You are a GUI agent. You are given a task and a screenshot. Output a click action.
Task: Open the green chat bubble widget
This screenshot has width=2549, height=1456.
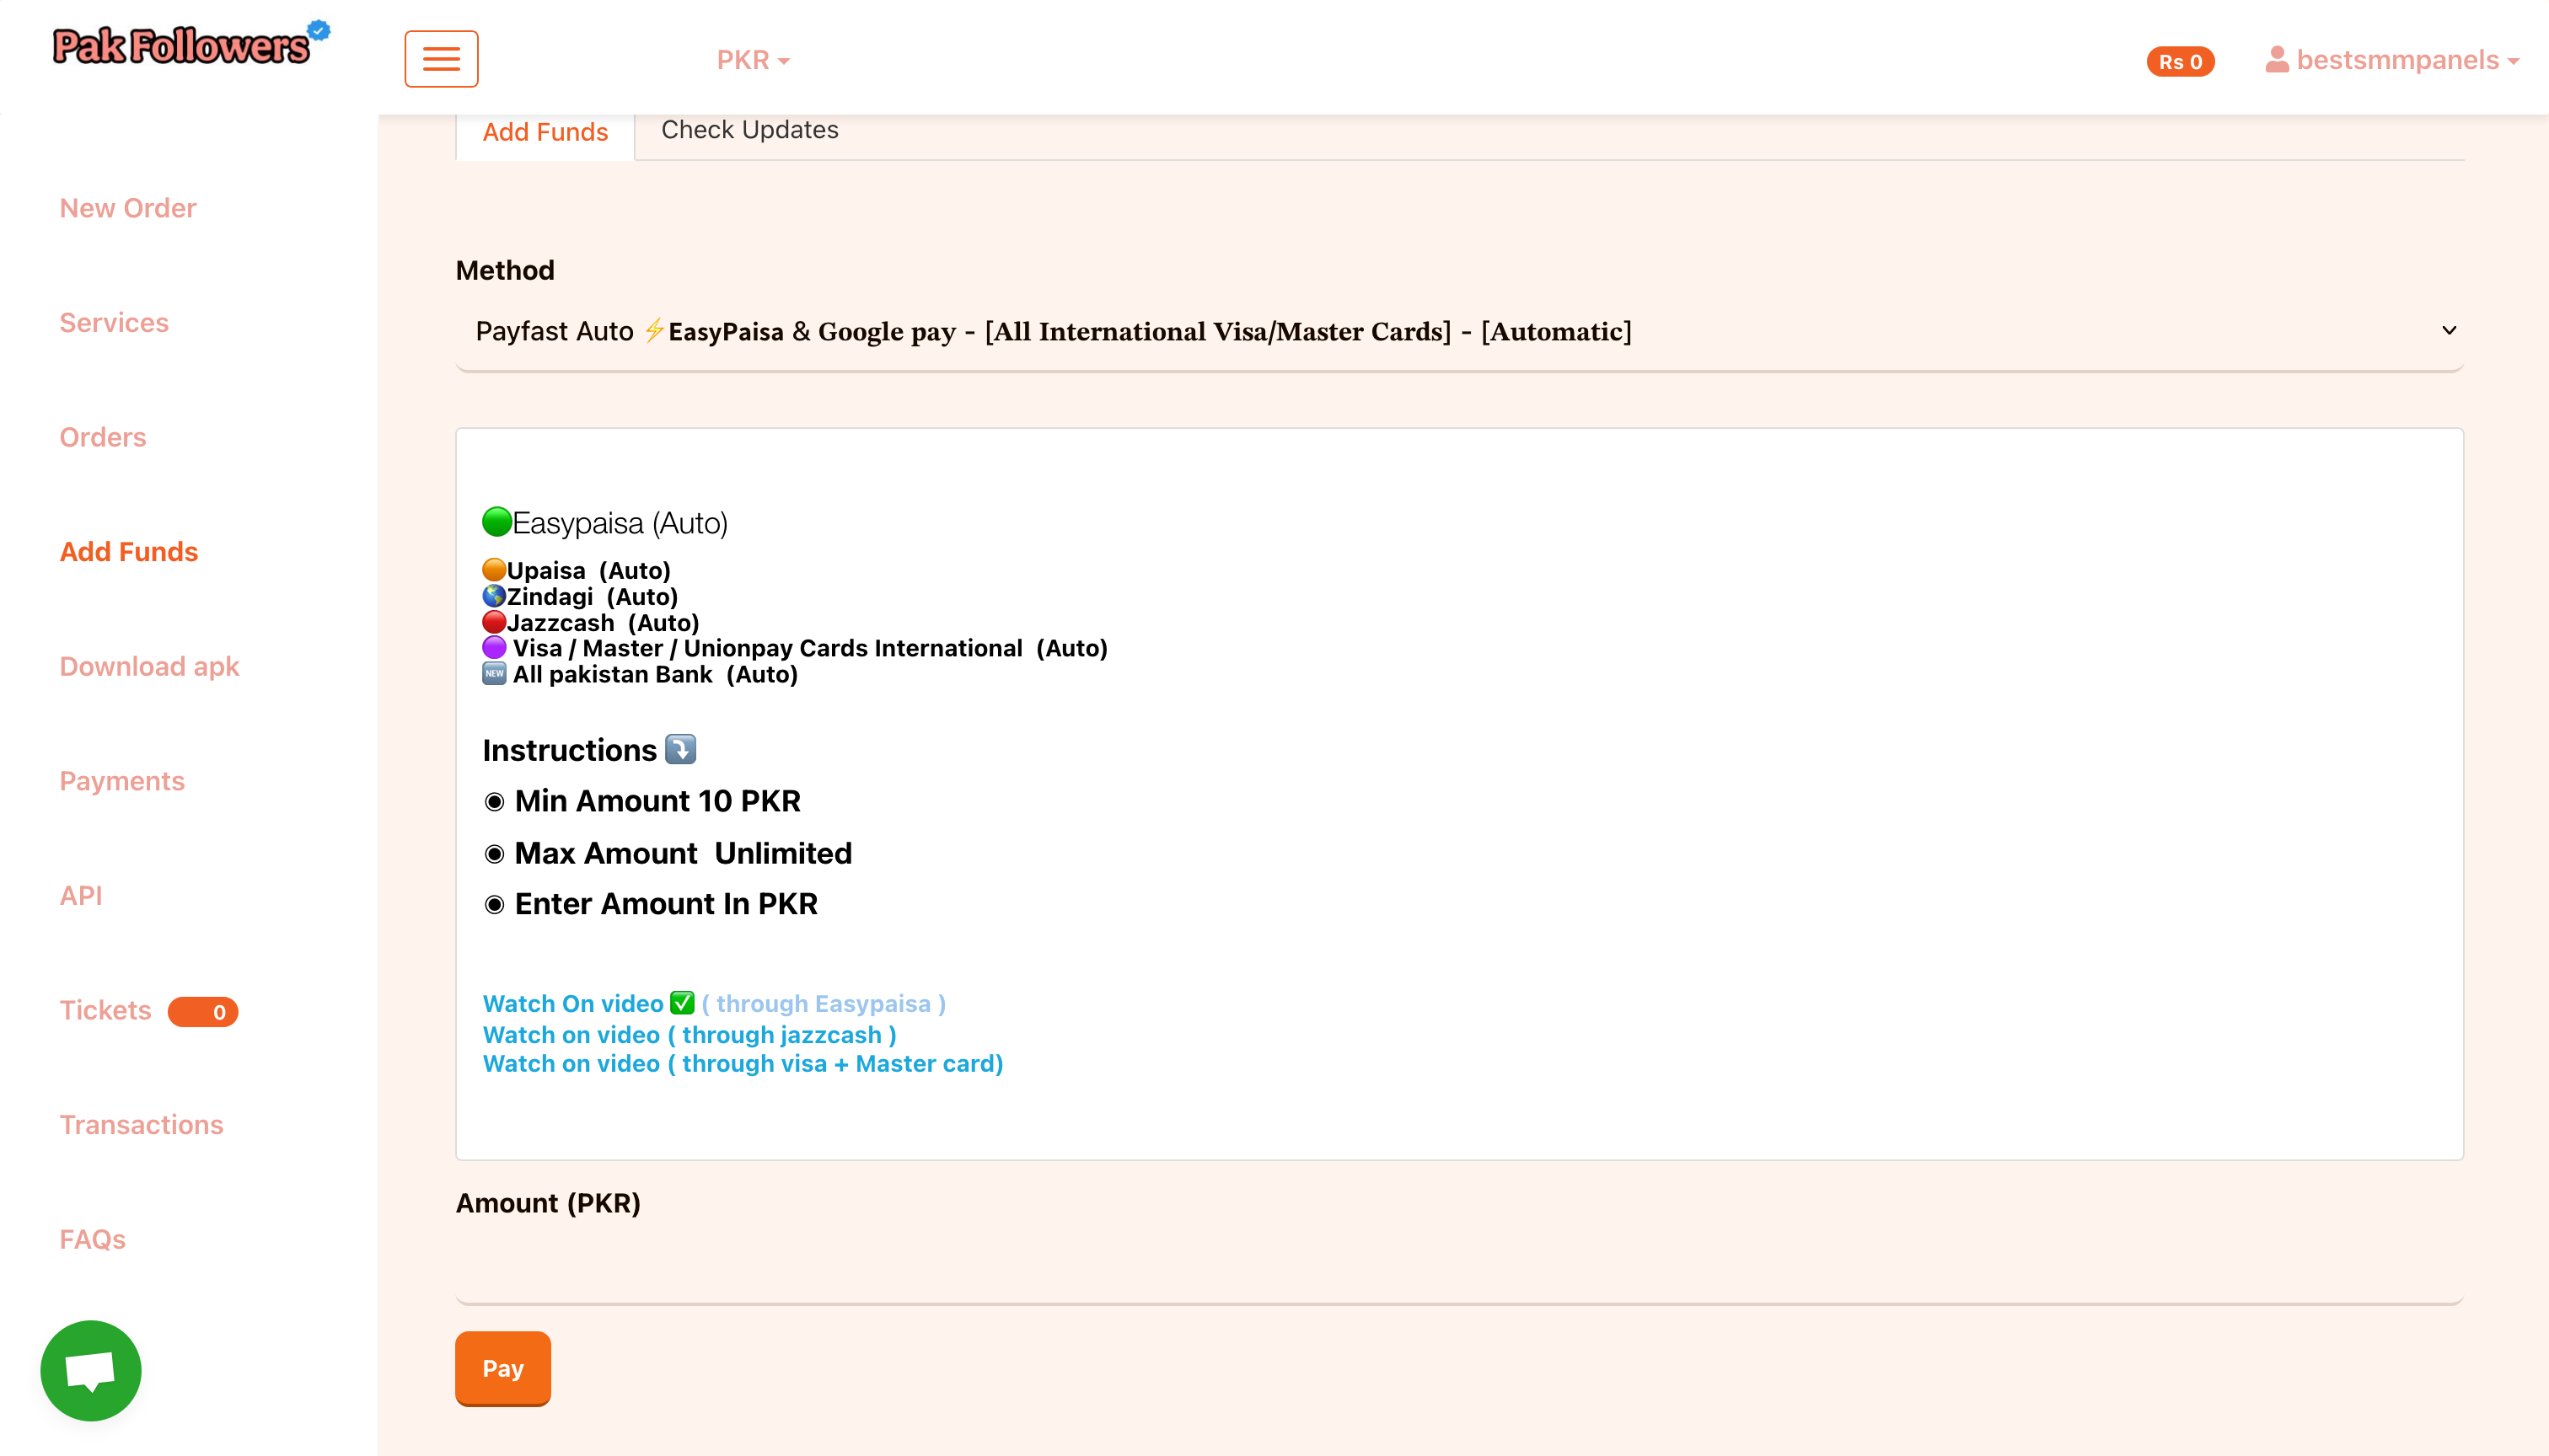pyautogui.click(x=90, y=1370)
